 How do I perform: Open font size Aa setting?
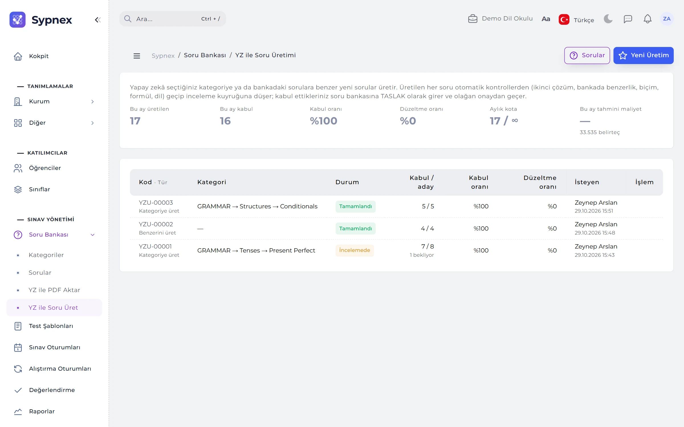tap(545, 19)
